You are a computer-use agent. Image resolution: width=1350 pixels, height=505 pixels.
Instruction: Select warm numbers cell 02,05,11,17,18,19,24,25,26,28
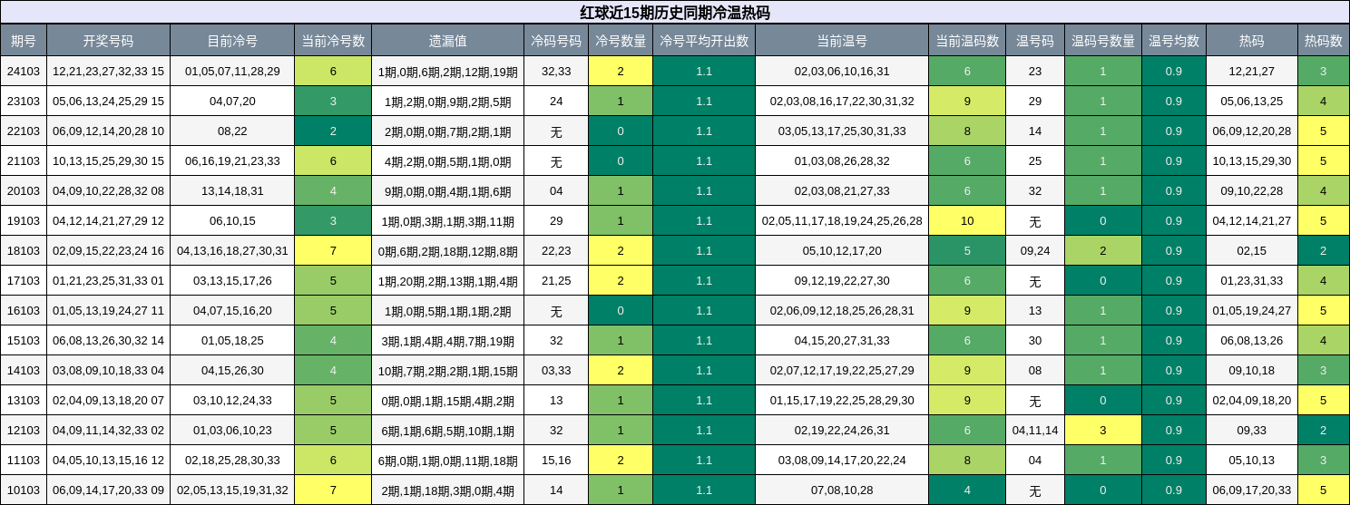click(842, 221)
